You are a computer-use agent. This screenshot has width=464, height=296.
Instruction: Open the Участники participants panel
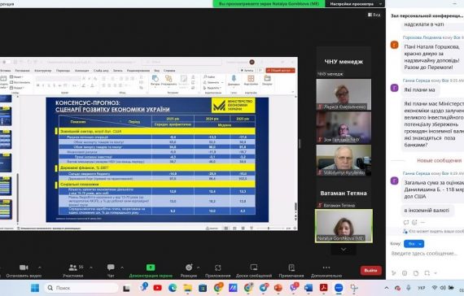(72, 268)
